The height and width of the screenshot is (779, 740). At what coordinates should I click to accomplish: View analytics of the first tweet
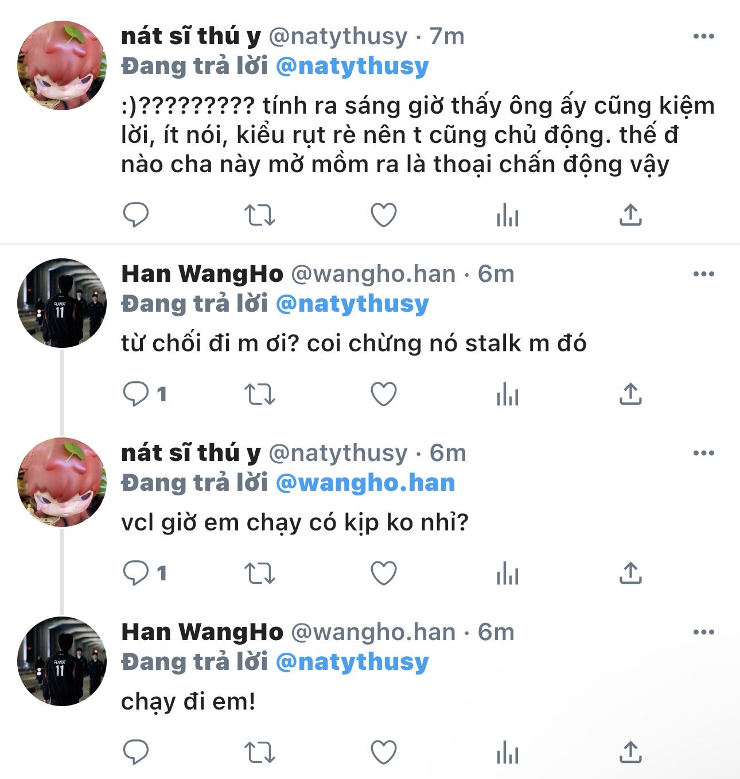507,216
